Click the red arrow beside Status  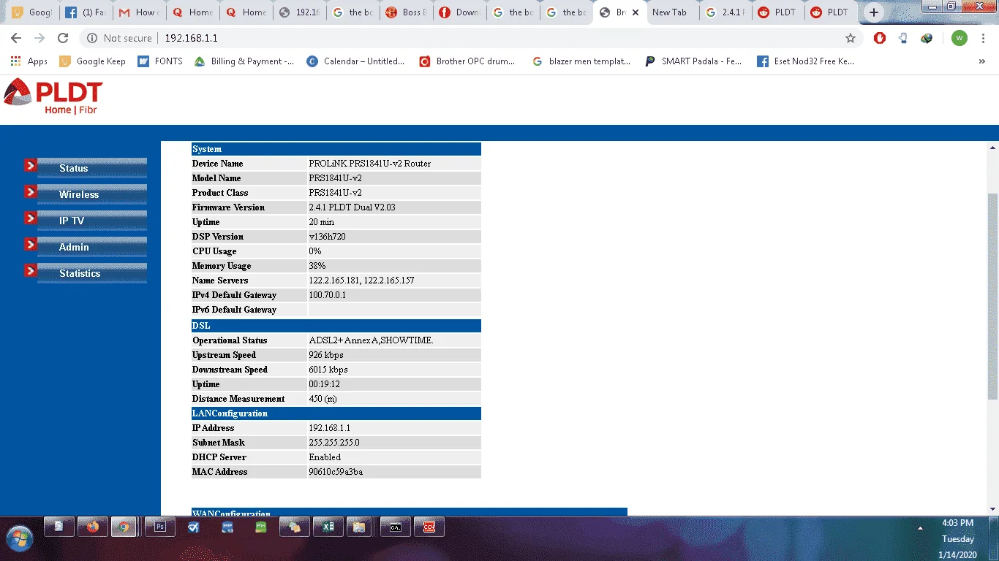pyautogui.click(x=30, y=166)
